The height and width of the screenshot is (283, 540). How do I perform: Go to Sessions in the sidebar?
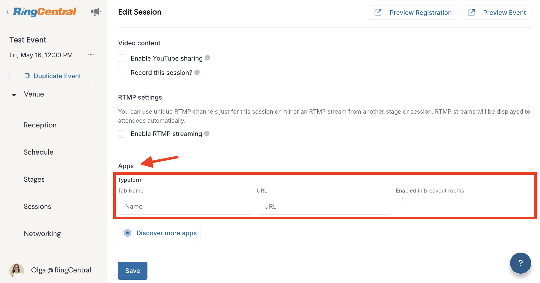coord(37,207)
